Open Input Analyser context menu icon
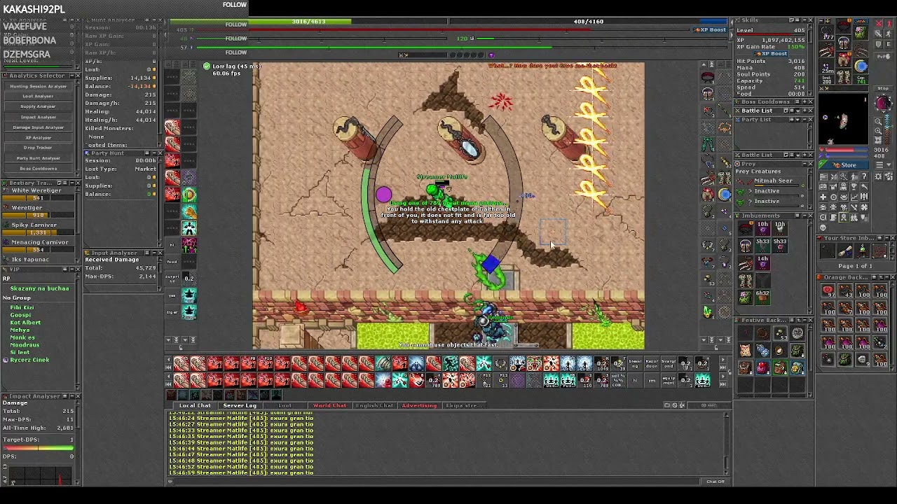 coord(146,253)
